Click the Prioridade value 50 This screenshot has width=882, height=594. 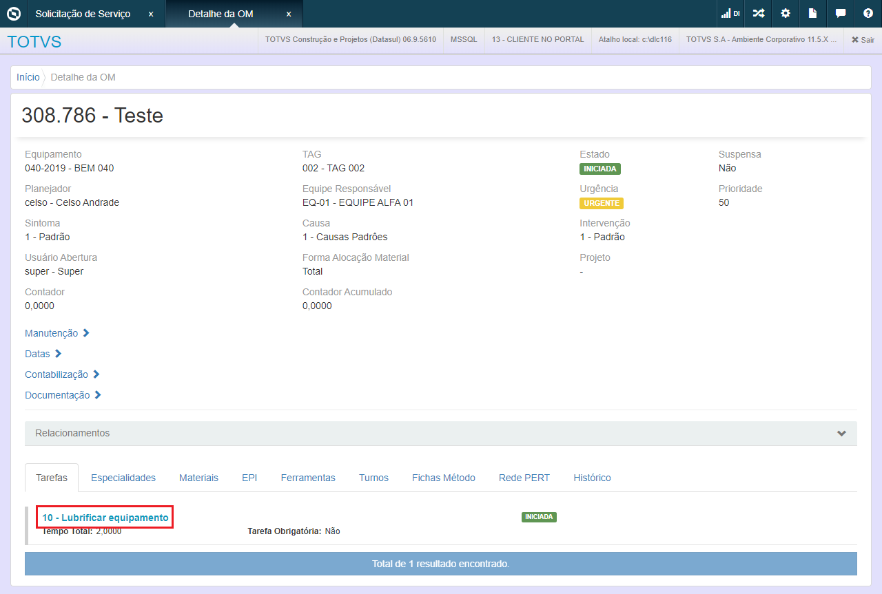pos(724,202)
